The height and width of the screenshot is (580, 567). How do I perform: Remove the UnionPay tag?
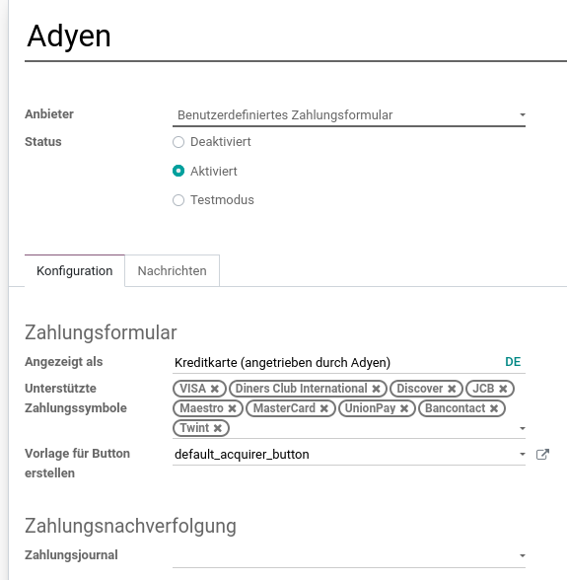[404, 408]
